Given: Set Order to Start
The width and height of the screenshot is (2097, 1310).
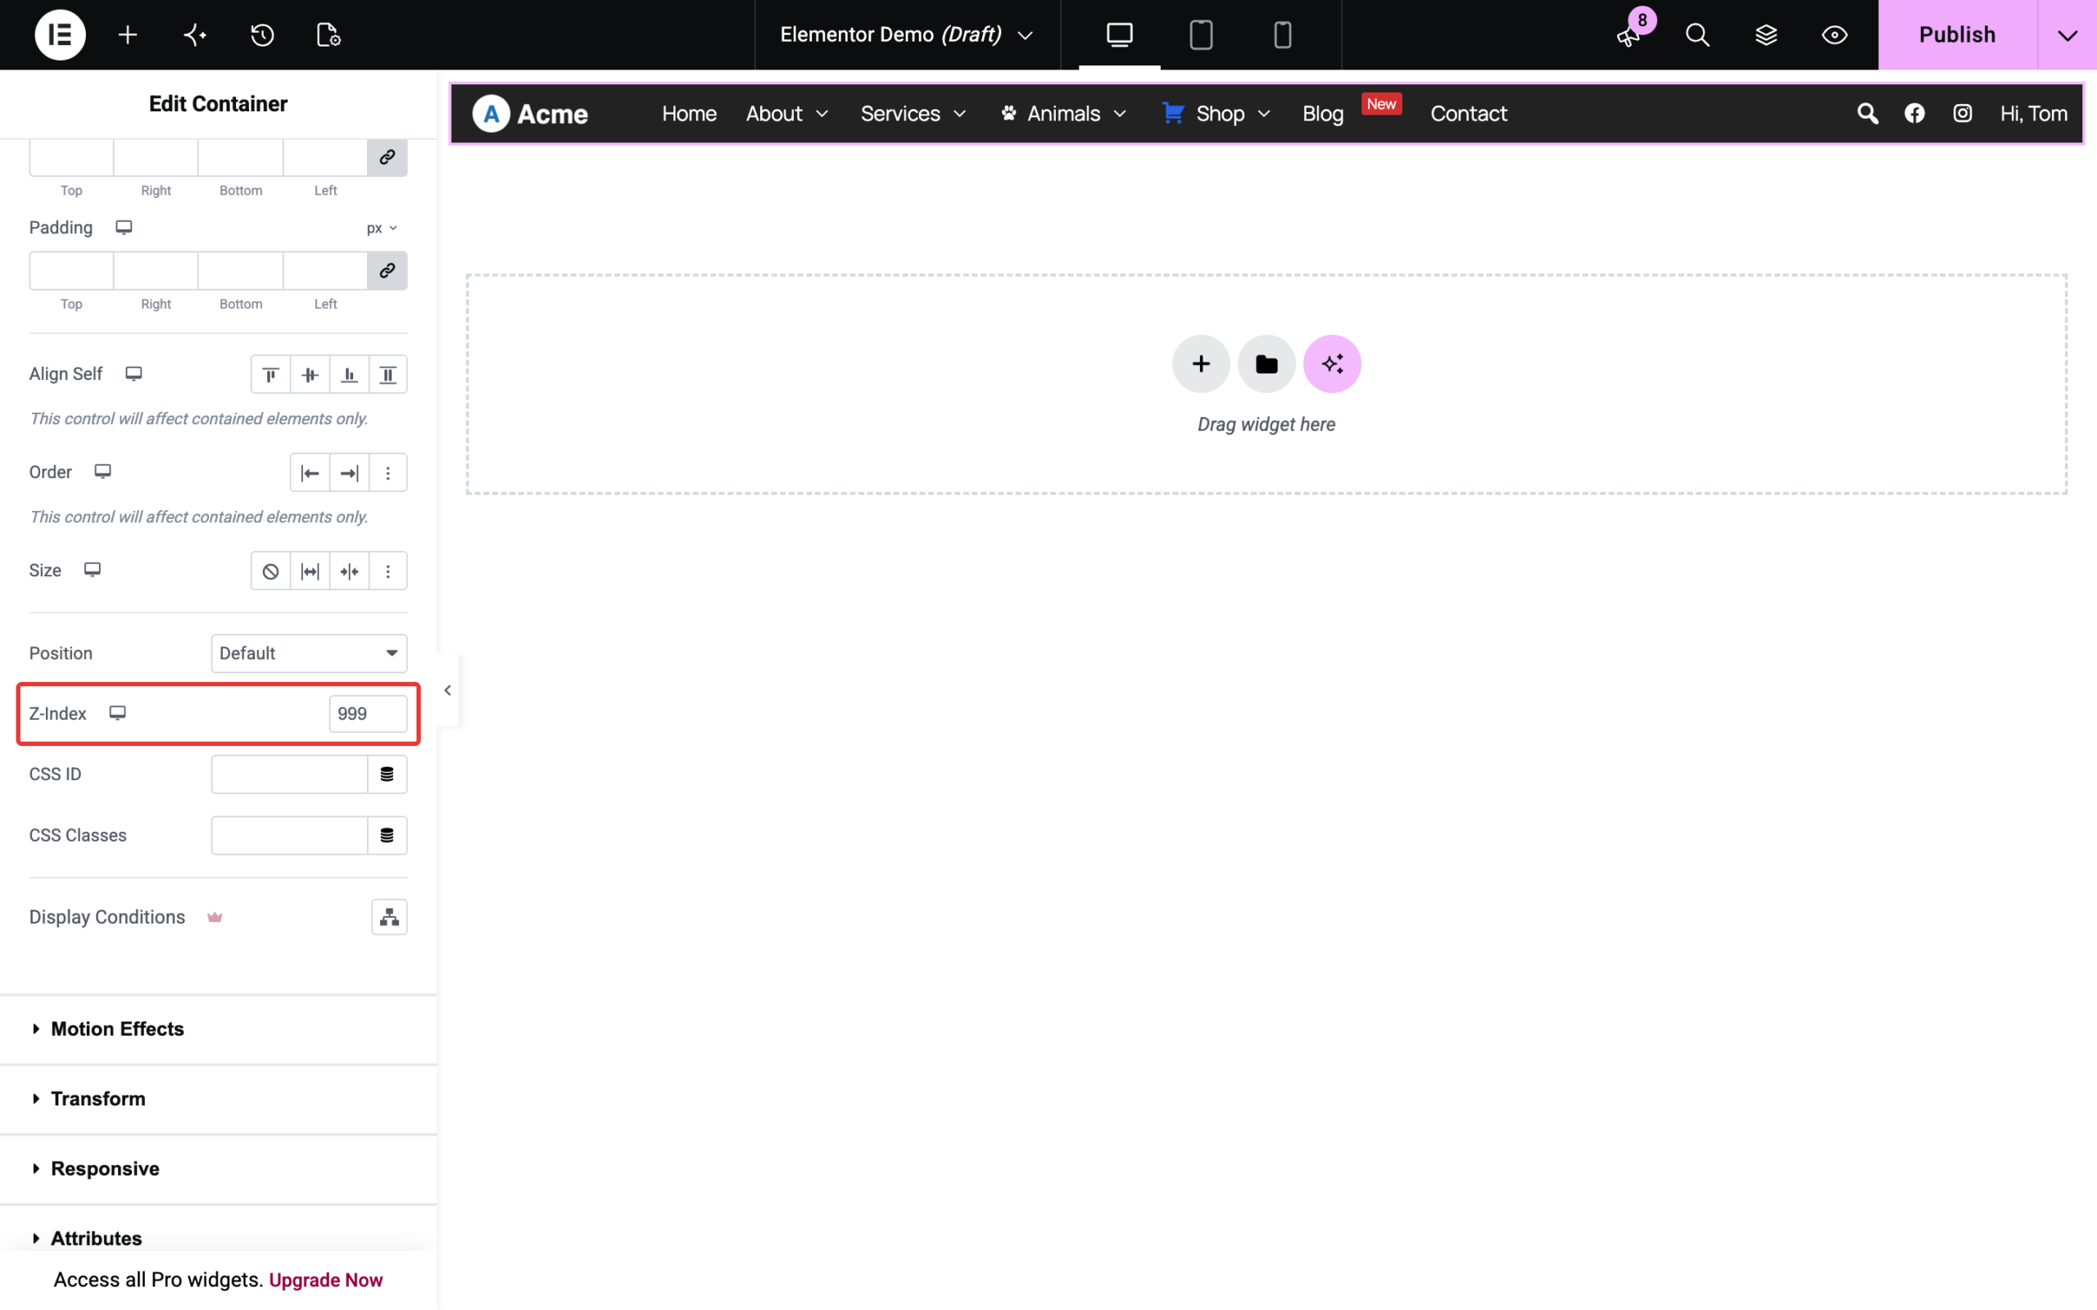Looking at the screenshot, I should [x=310, y=472].
